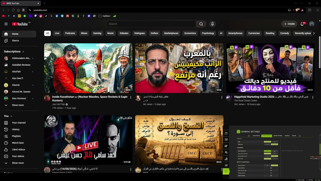Open the X bookmark
The image size is (321, 181).
click(x=51, y=16)
